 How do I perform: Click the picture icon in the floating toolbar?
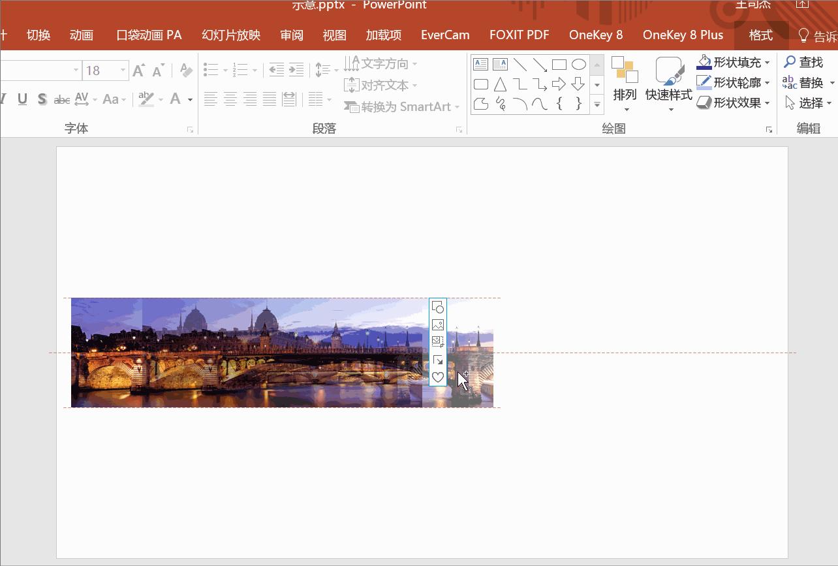(437, 324)
